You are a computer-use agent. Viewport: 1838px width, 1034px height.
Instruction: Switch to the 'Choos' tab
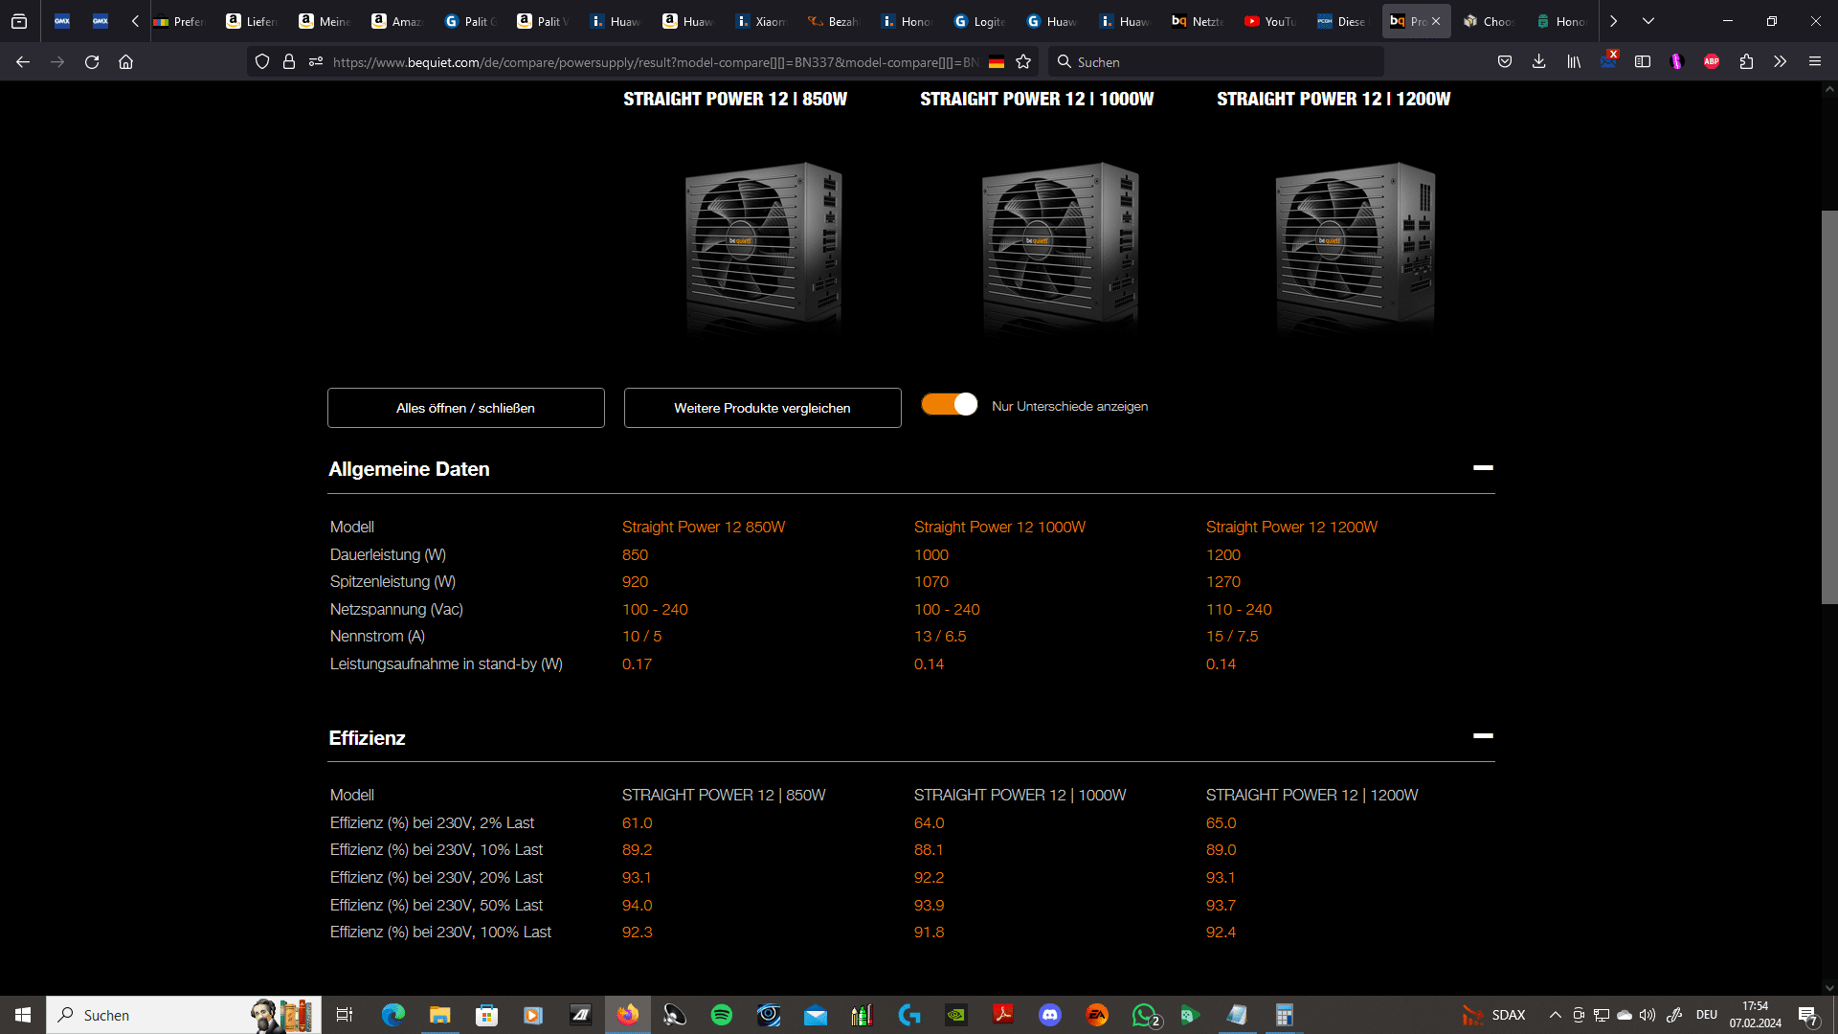pos(1488,21)
